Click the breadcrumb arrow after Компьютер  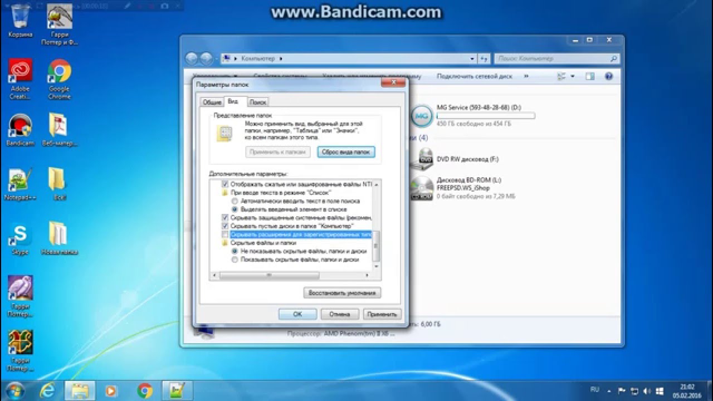coord(280,58)
